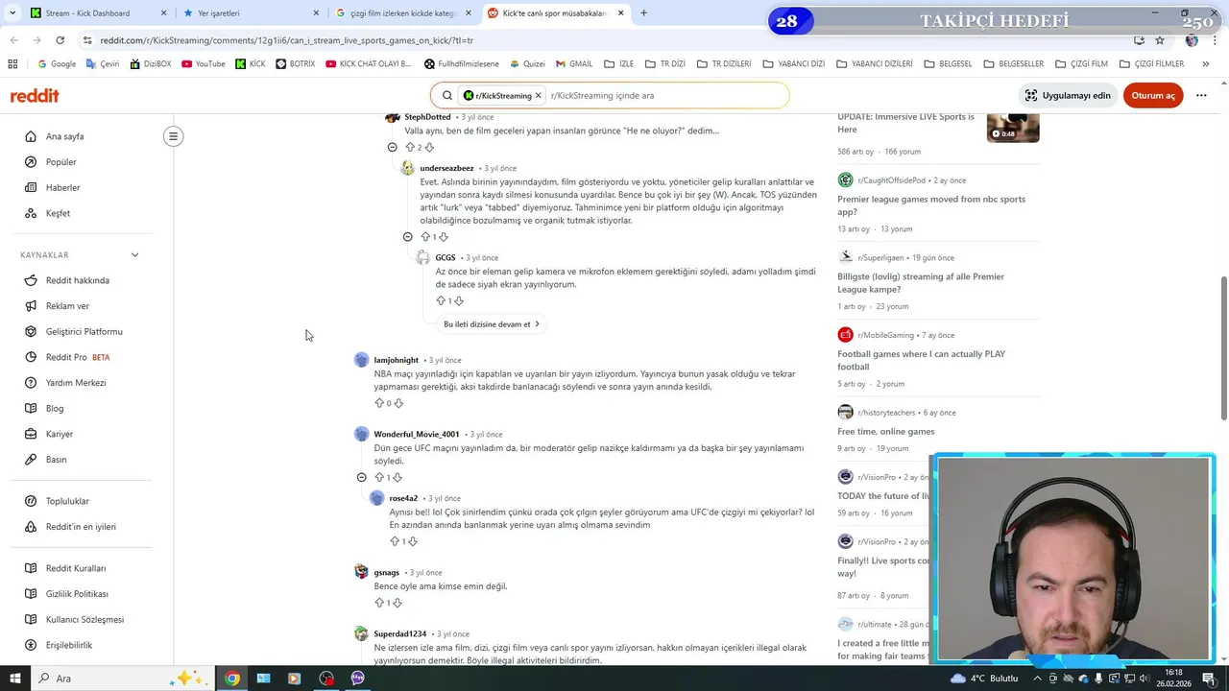
Task: Open the TR DİZİLERİ bookmark folder
Action: coord(722,64)
